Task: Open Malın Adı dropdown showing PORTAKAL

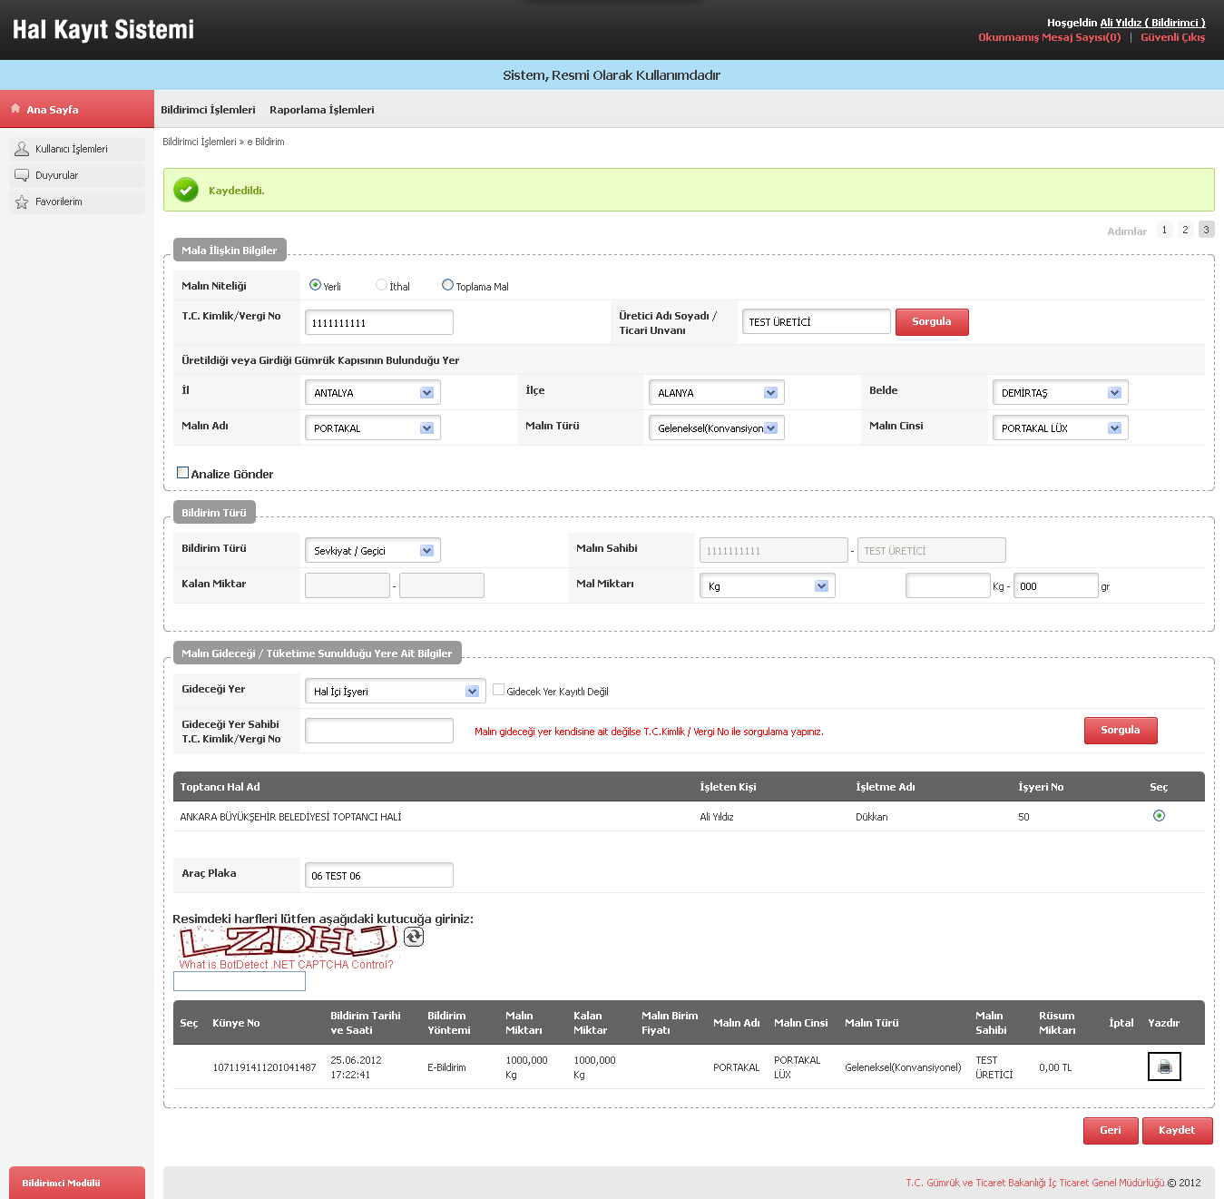Action: 373,428
